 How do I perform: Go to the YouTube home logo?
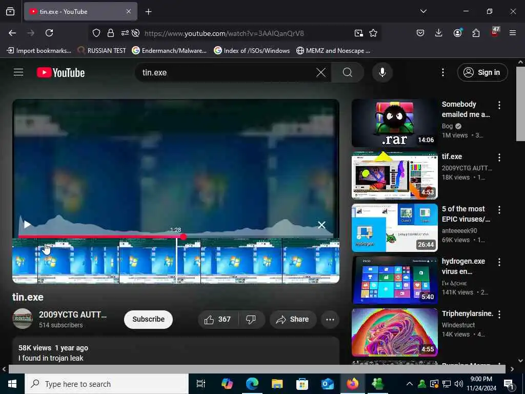point(60,73)
